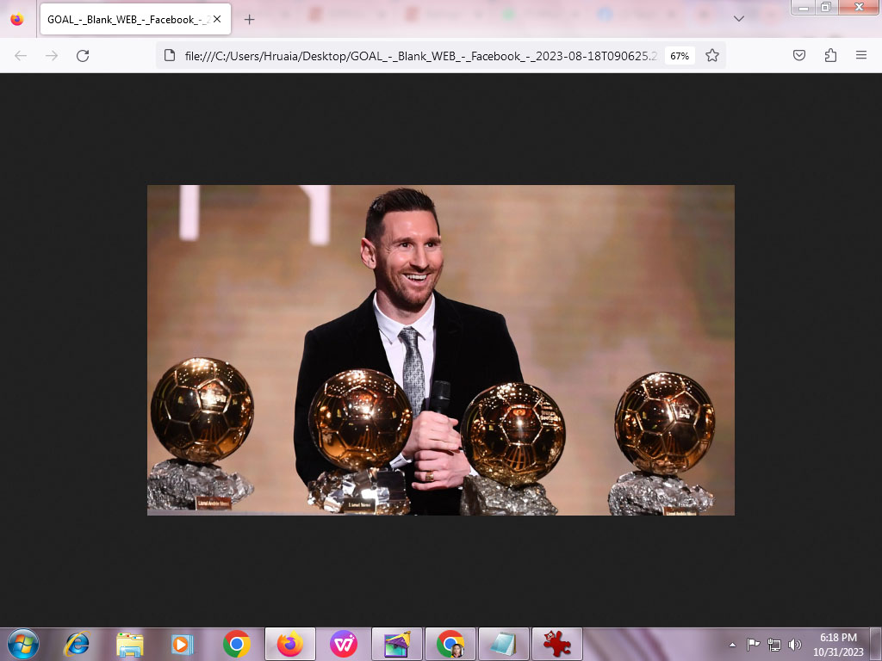Viewport: 882px width, 661px height.
Task: Open Firefox View pinned icon
Action: 17,19
